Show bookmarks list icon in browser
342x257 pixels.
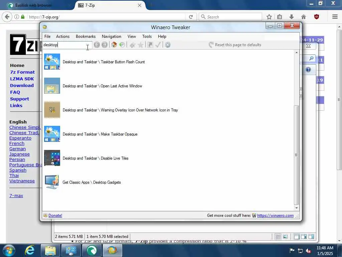pos(280,17)
